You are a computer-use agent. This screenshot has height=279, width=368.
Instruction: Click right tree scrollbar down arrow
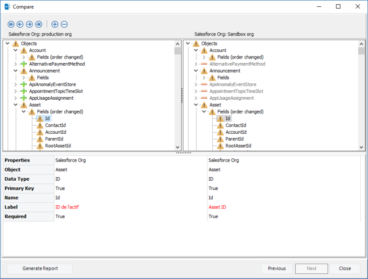(361, 147)
